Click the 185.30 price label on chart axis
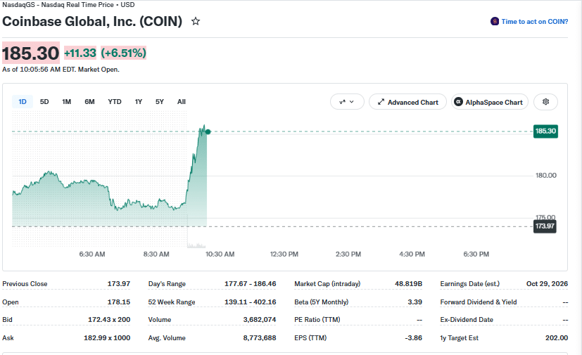Screen dimensions: 582x355 [x=545, y=131]
